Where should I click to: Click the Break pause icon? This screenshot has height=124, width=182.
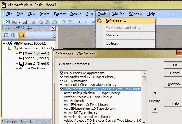[x=86, y=22]
